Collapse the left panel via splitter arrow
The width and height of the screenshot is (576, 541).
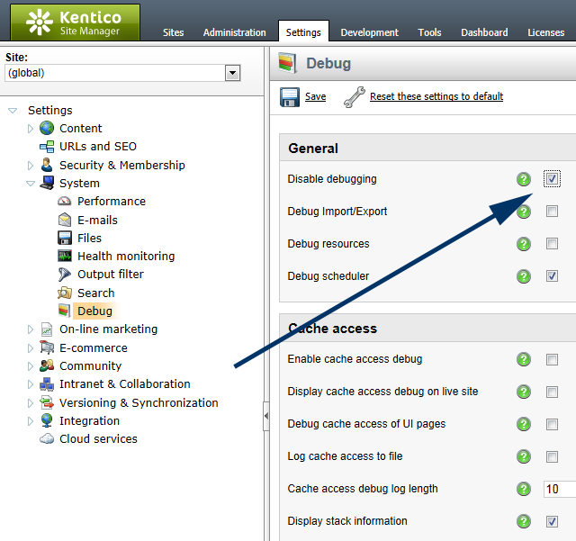[x=266, y=416]
